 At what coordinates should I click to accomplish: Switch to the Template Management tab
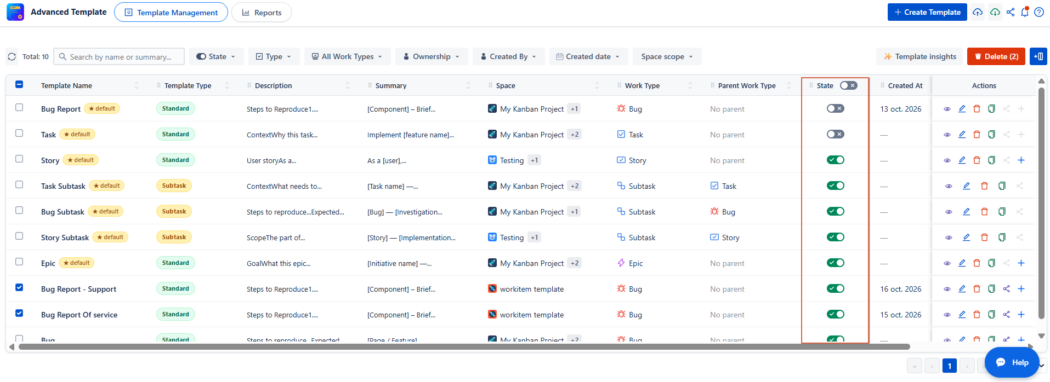pyautogui.click(x=171, y=12)
